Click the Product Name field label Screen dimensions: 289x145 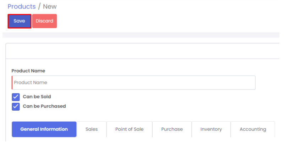[28, 71]
